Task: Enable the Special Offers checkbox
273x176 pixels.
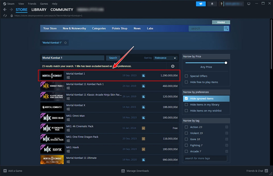Action: coord(186,76)
